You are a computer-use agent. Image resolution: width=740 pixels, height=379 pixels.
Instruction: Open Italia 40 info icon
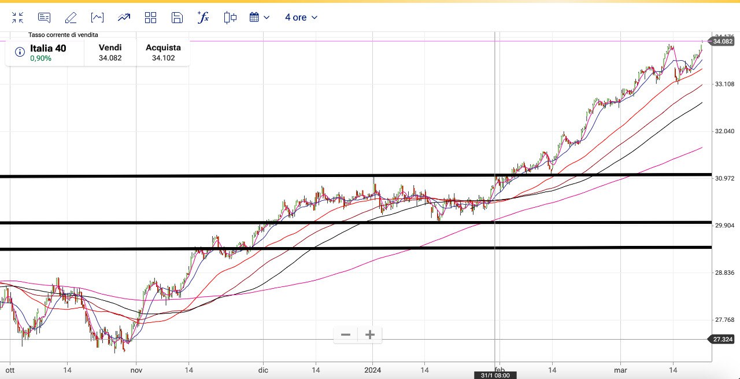20,52
